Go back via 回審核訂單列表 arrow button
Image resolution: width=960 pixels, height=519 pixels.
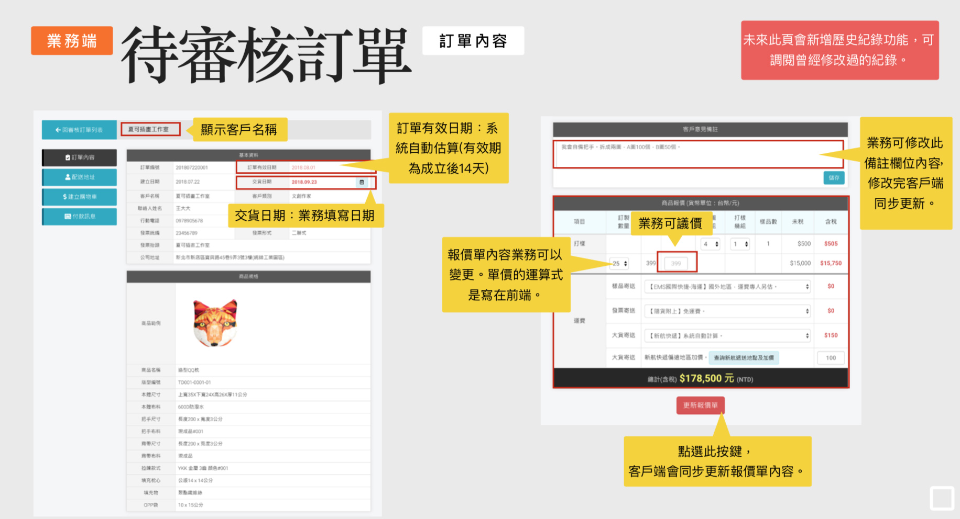(x=79, y=130)
